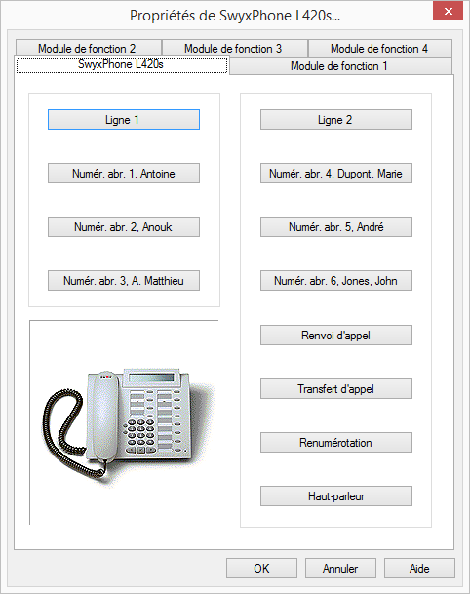Open Numér. abr. 5, André key
This screenshot has width=470, height=594.
click(336, 227)
